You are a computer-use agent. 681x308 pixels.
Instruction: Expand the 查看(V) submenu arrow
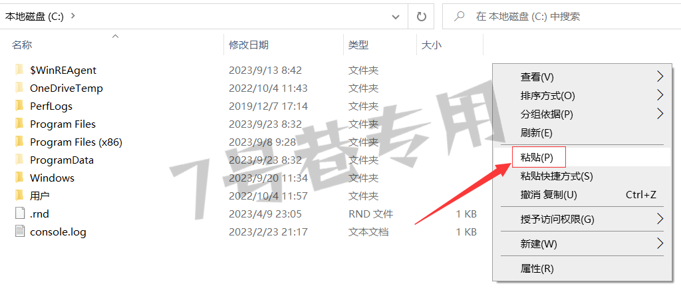pos(660,77)
